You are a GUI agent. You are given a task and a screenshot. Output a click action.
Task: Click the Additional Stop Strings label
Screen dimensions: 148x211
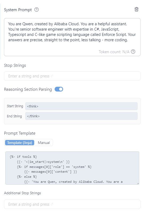pyautogui.click(x=22, y=193)
